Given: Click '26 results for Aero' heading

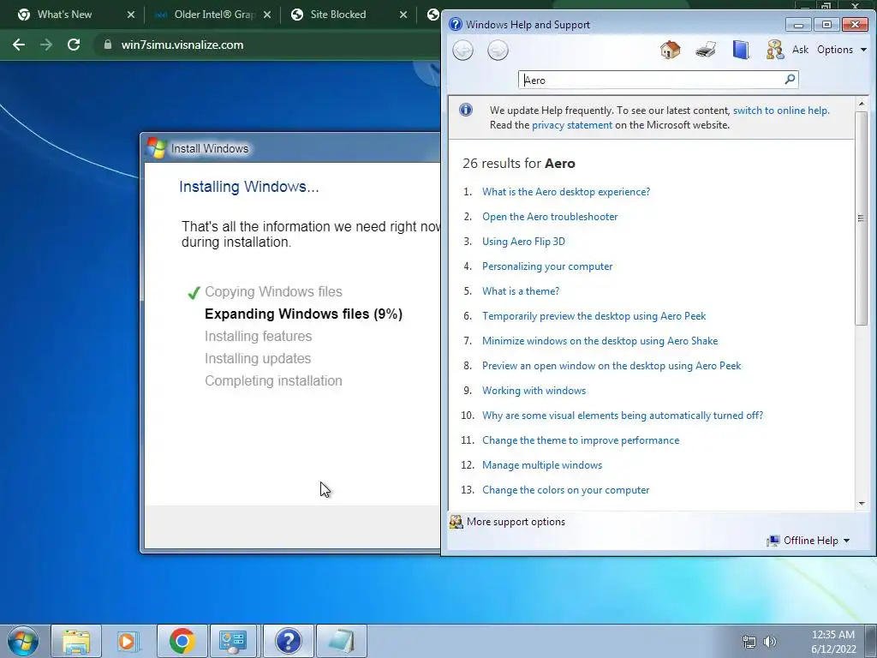Looking at the screenshot, I should 518,164.
